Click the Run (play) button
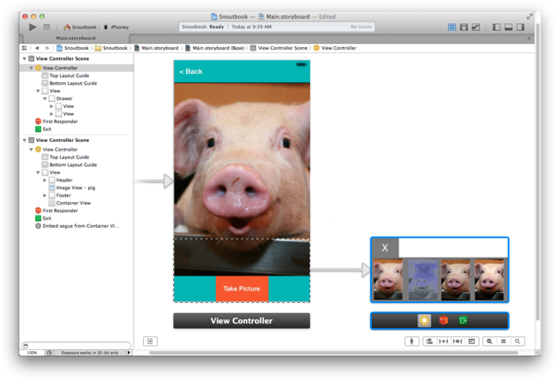 [x=33, y=27]
